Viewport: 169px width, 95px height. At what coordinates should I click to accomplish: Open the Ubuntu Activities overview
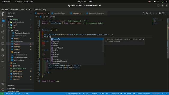point(6,2)
